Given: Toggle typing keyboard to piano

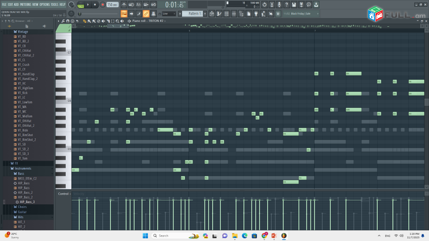Looking at the screenshot, I should (x=124, y=14).
